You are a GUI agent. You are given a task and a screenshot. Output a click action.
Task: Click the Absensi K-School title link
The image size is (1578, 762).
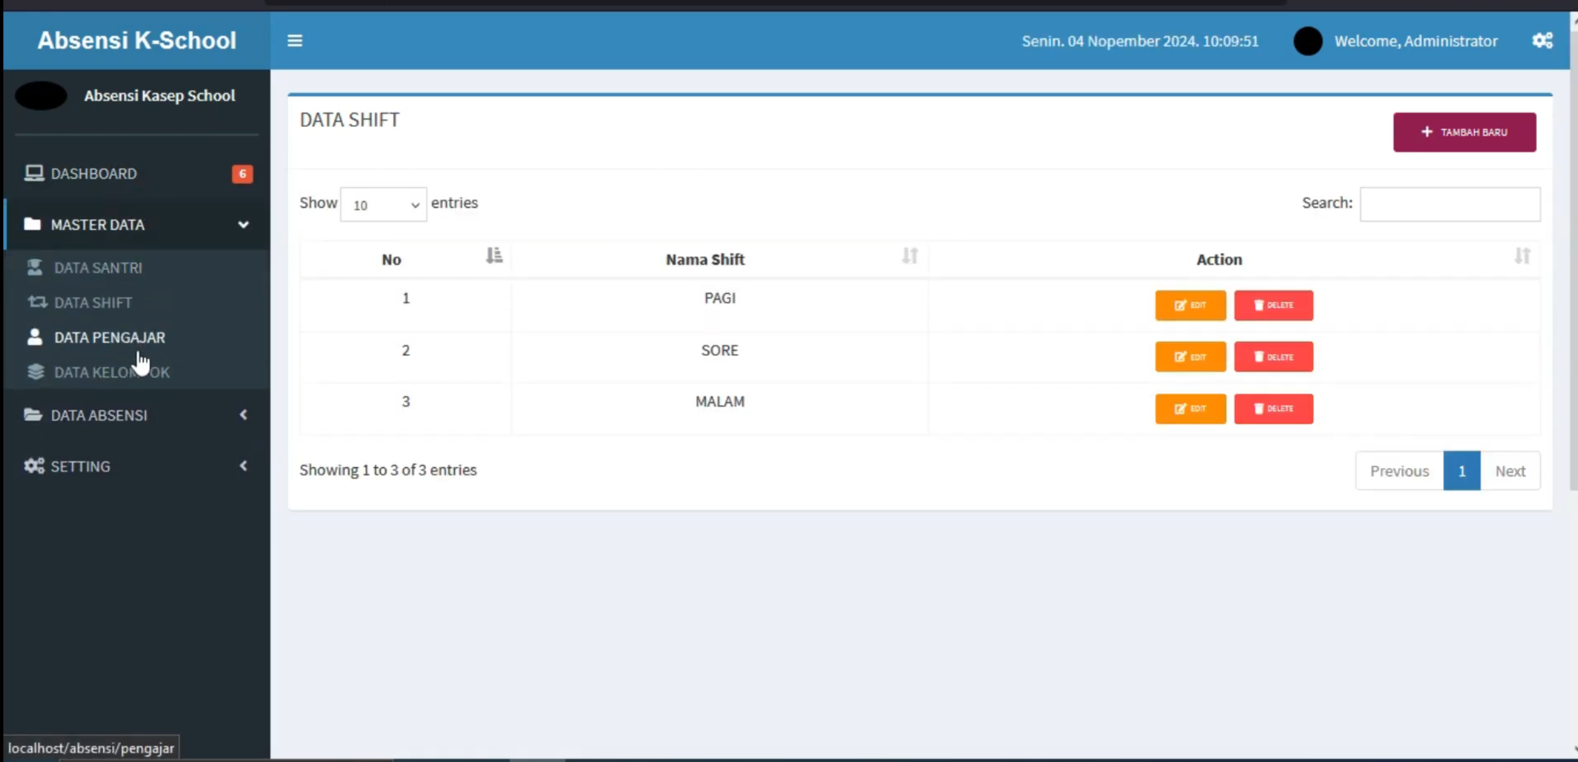(x=137, y=40)
